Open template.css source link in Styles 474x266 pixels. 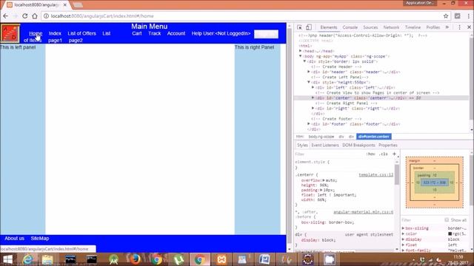pyautogui.click(x=375, y=175)
